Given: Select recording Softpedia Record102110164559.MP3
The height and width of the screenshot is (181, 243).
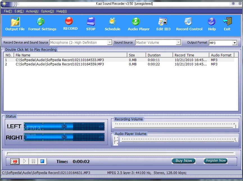Looking at the screenshot, I should pos(60,64).
